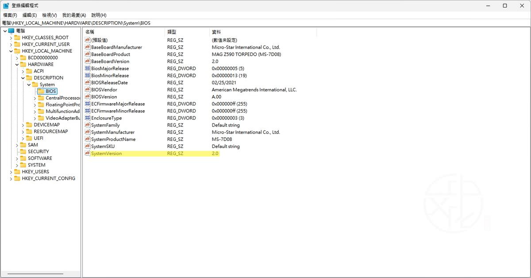Click the data '0x00000013 (19)'
Viewport: 531px width, 278px height.
tap(229, 75)
